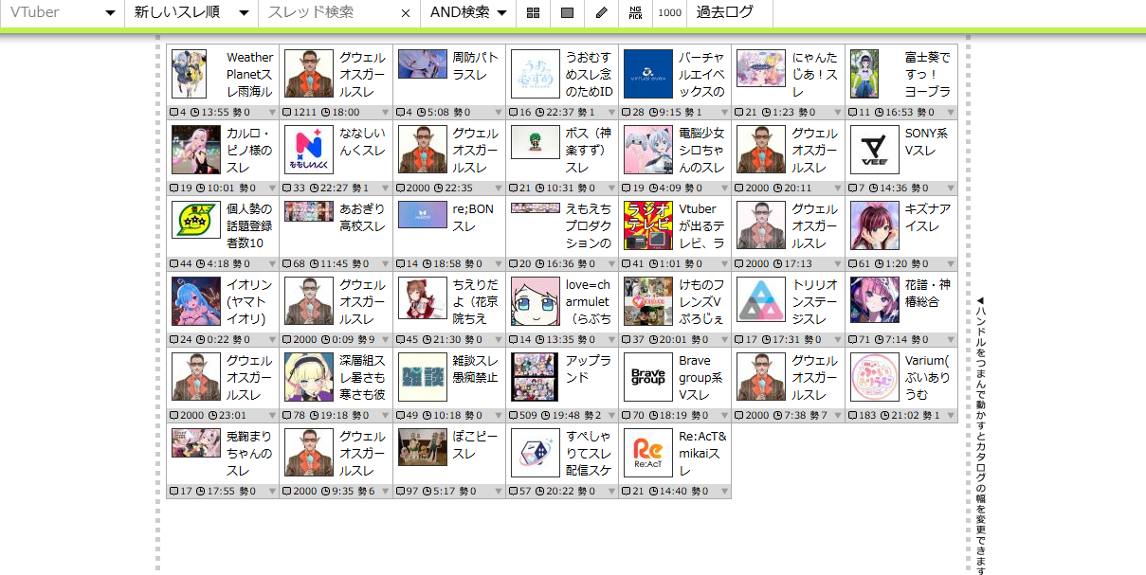
Task: Open the NG PICK filter icon
Action: click(x=635, y=13)
